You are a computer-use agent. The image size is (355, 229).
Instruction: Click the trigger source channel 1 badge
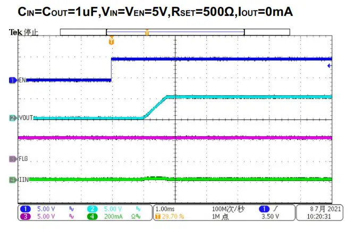pyautogui.click(x=264, y=209)
